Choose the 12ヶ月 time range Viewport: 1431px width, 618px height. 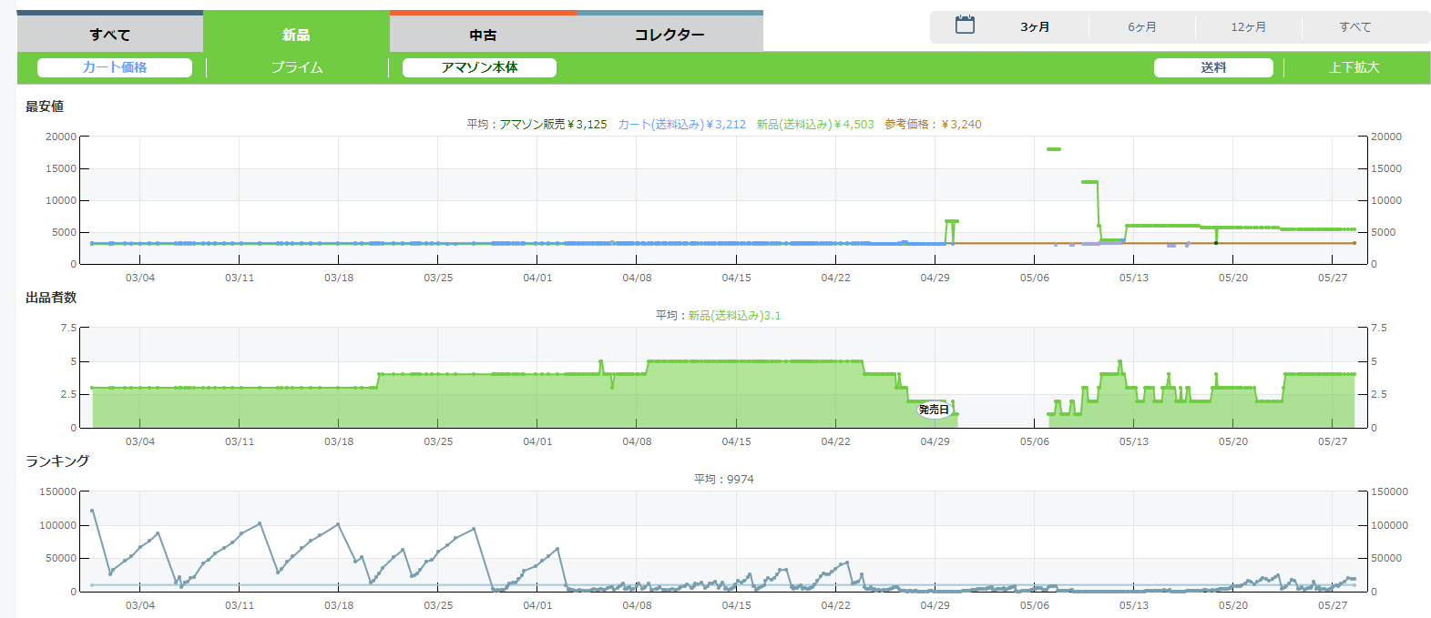[x=1249, y=27]
